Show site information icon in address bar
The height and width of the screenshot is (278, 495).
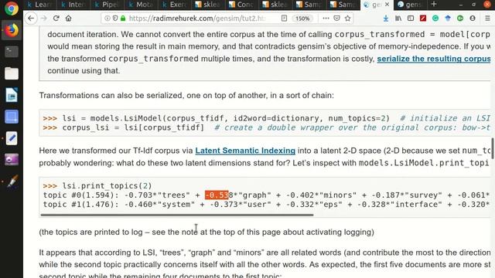click(x=107, y=19)
